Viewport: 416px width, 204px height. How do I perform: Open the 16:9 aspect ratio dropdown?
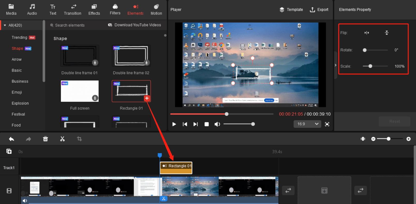click(307, 124)
